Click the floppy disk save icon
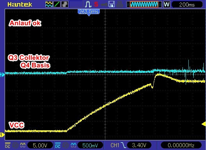The height and width of the screenshot is (150, 206). pos(111,4)
